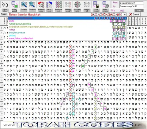Select the 'castle' code entry
Screen dimensions: 147x129
[x=67, y=21]
